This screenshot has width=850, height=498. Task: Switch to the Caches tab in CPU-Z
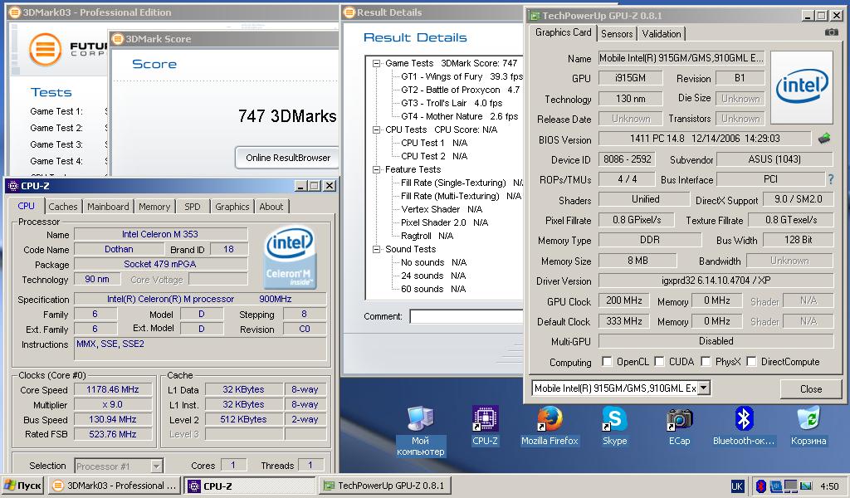pyautogui.click(x=63, y=207)
